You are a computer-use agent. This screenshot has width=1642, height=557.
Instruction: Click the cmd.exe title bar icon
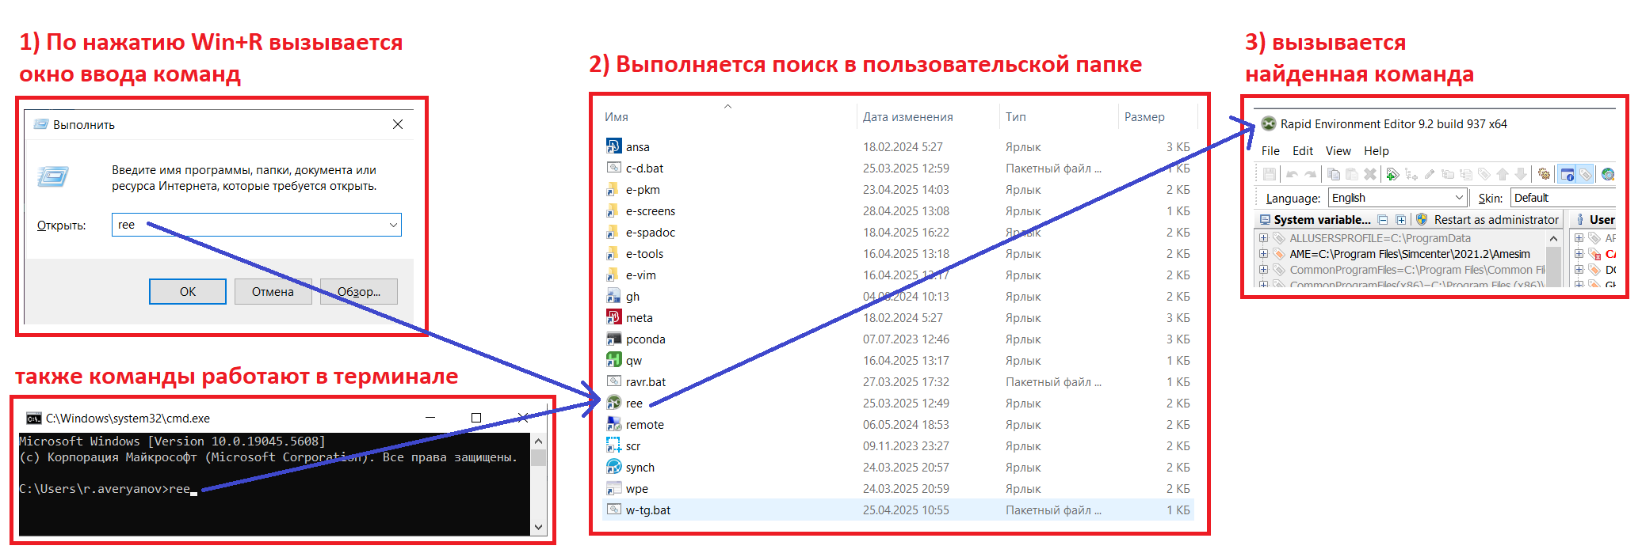point(33,418)
